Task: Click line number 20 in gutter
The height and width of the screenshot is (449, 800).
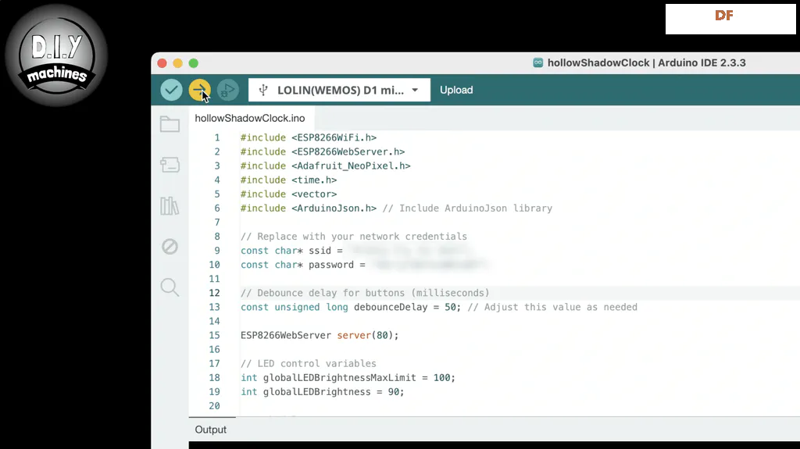Action: coord(214,406)
